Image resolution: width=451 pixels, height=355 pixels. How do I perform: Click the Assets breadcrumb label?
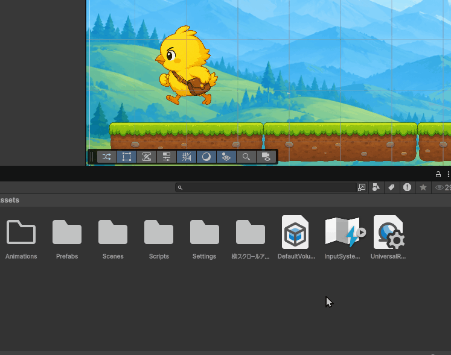(10, 200)
